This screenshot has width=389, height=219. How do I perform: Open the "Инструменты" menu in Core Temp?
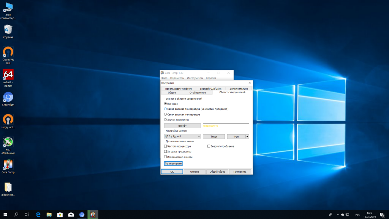195,78
